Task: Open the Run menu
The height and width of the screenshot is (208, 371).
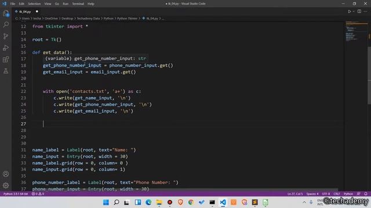Action: (x=66, y=4)
